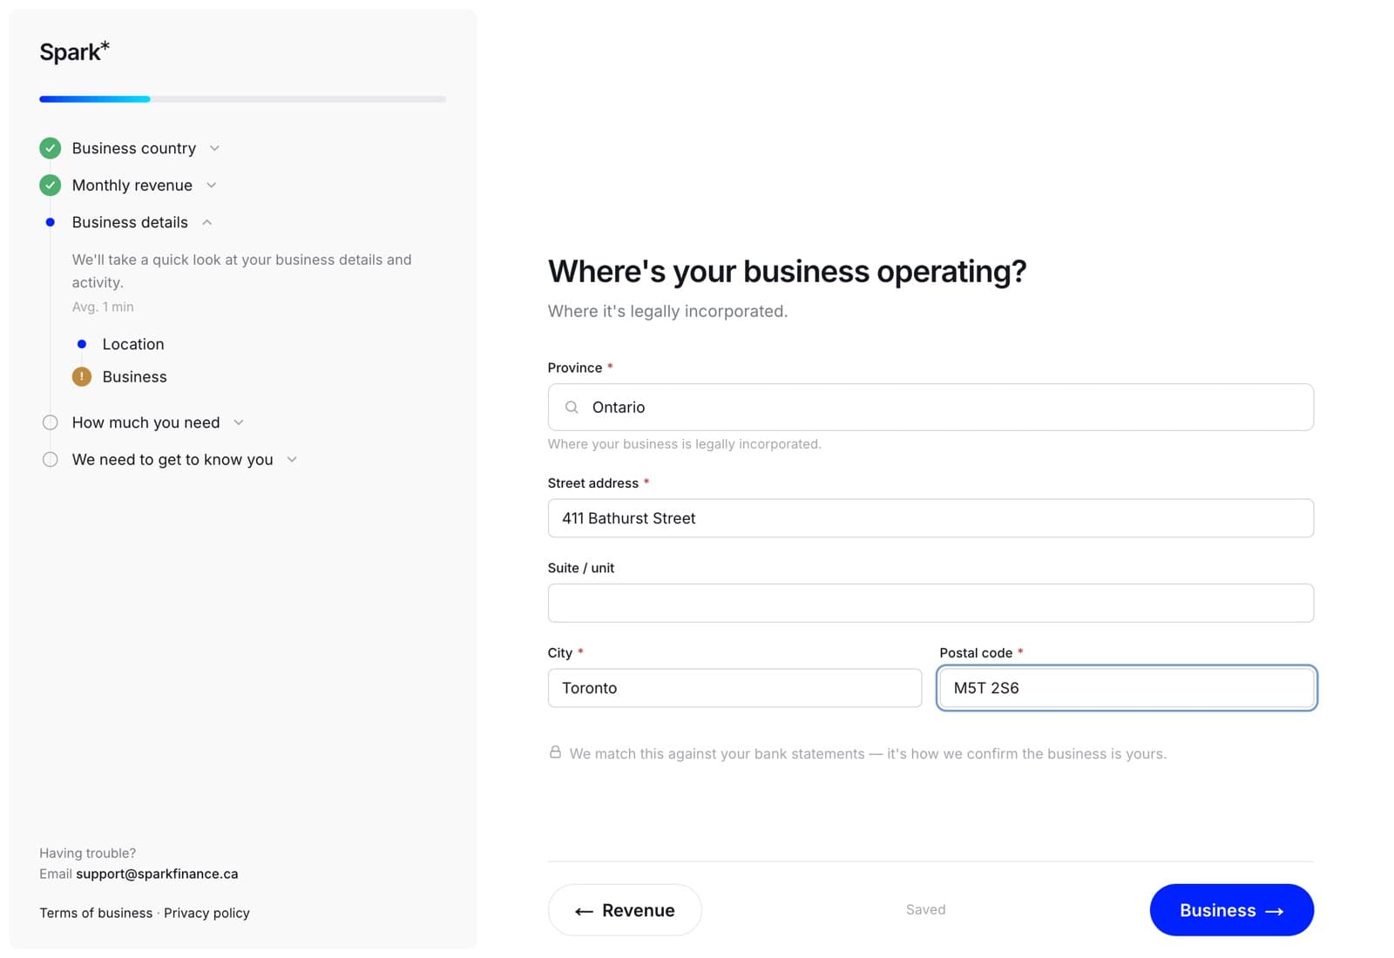
Task: Click the orange warning icon beside Business
Action: pos(82,376)
